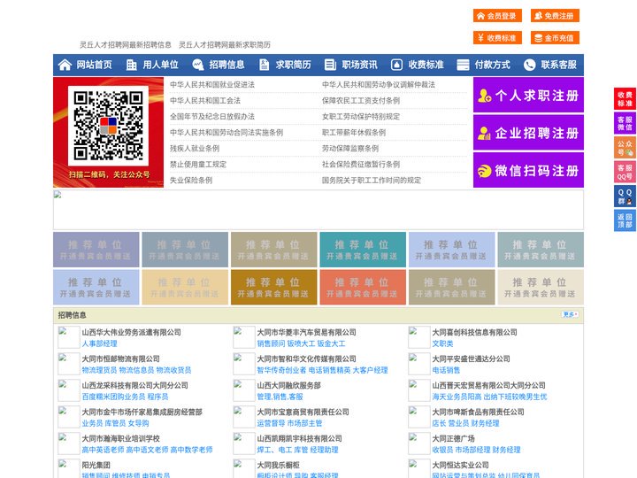Click 个人求职注册 purple button
637x478 pixels.
[528, 95]
